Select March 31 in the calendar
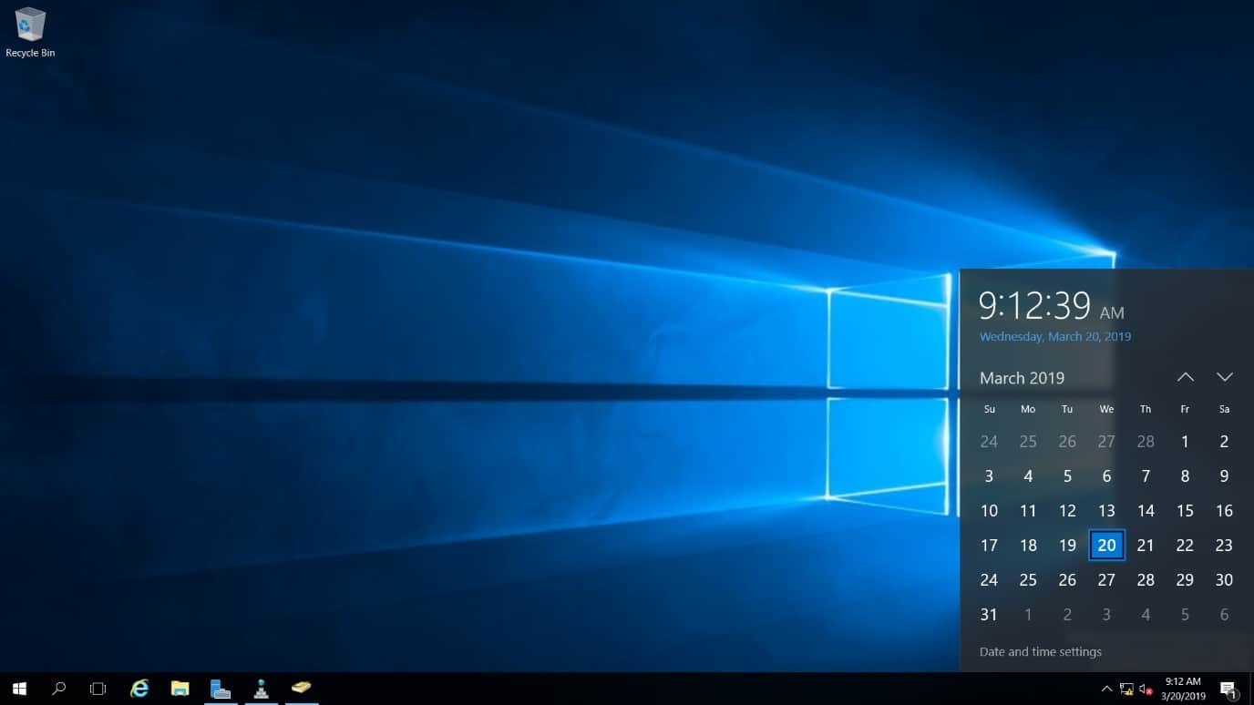The image size is (1254, 705). (x=989, y=615)
